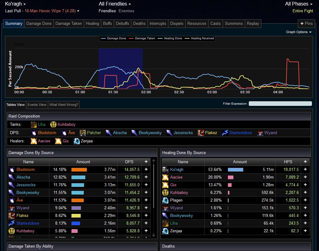The height and width of the screenshot is (251, 319).
Task: Open the All Phases dropdown
Action: tap(299, 4)
